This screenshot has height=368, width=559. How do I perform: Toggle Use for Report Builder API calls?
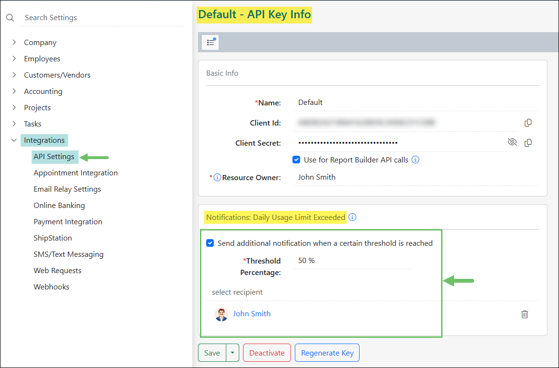pyautogui.click(x=296, y=160)
